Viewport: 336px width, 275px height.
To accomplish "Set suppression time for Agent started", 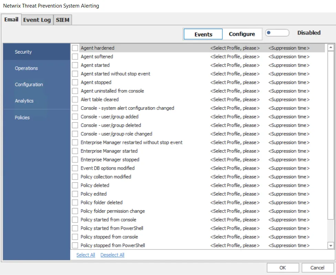I will point(289,65).
